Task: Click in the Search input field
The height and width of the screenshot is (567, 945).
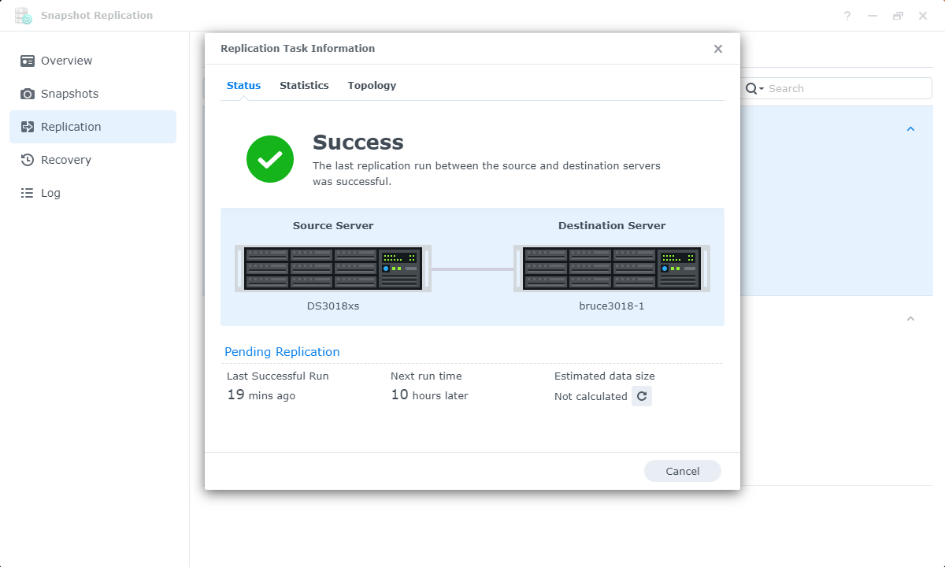Action: pyautogui.click(x=847, y=88)
